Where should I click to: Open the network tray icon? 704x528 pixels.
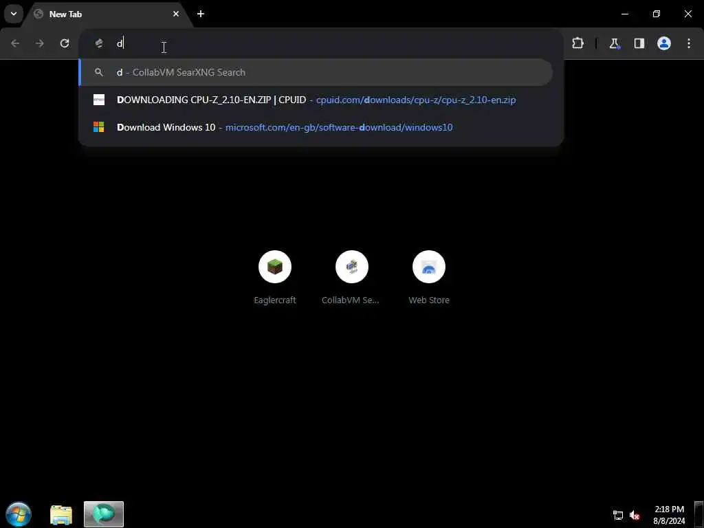pyautogui.click(x=618, y=515)
